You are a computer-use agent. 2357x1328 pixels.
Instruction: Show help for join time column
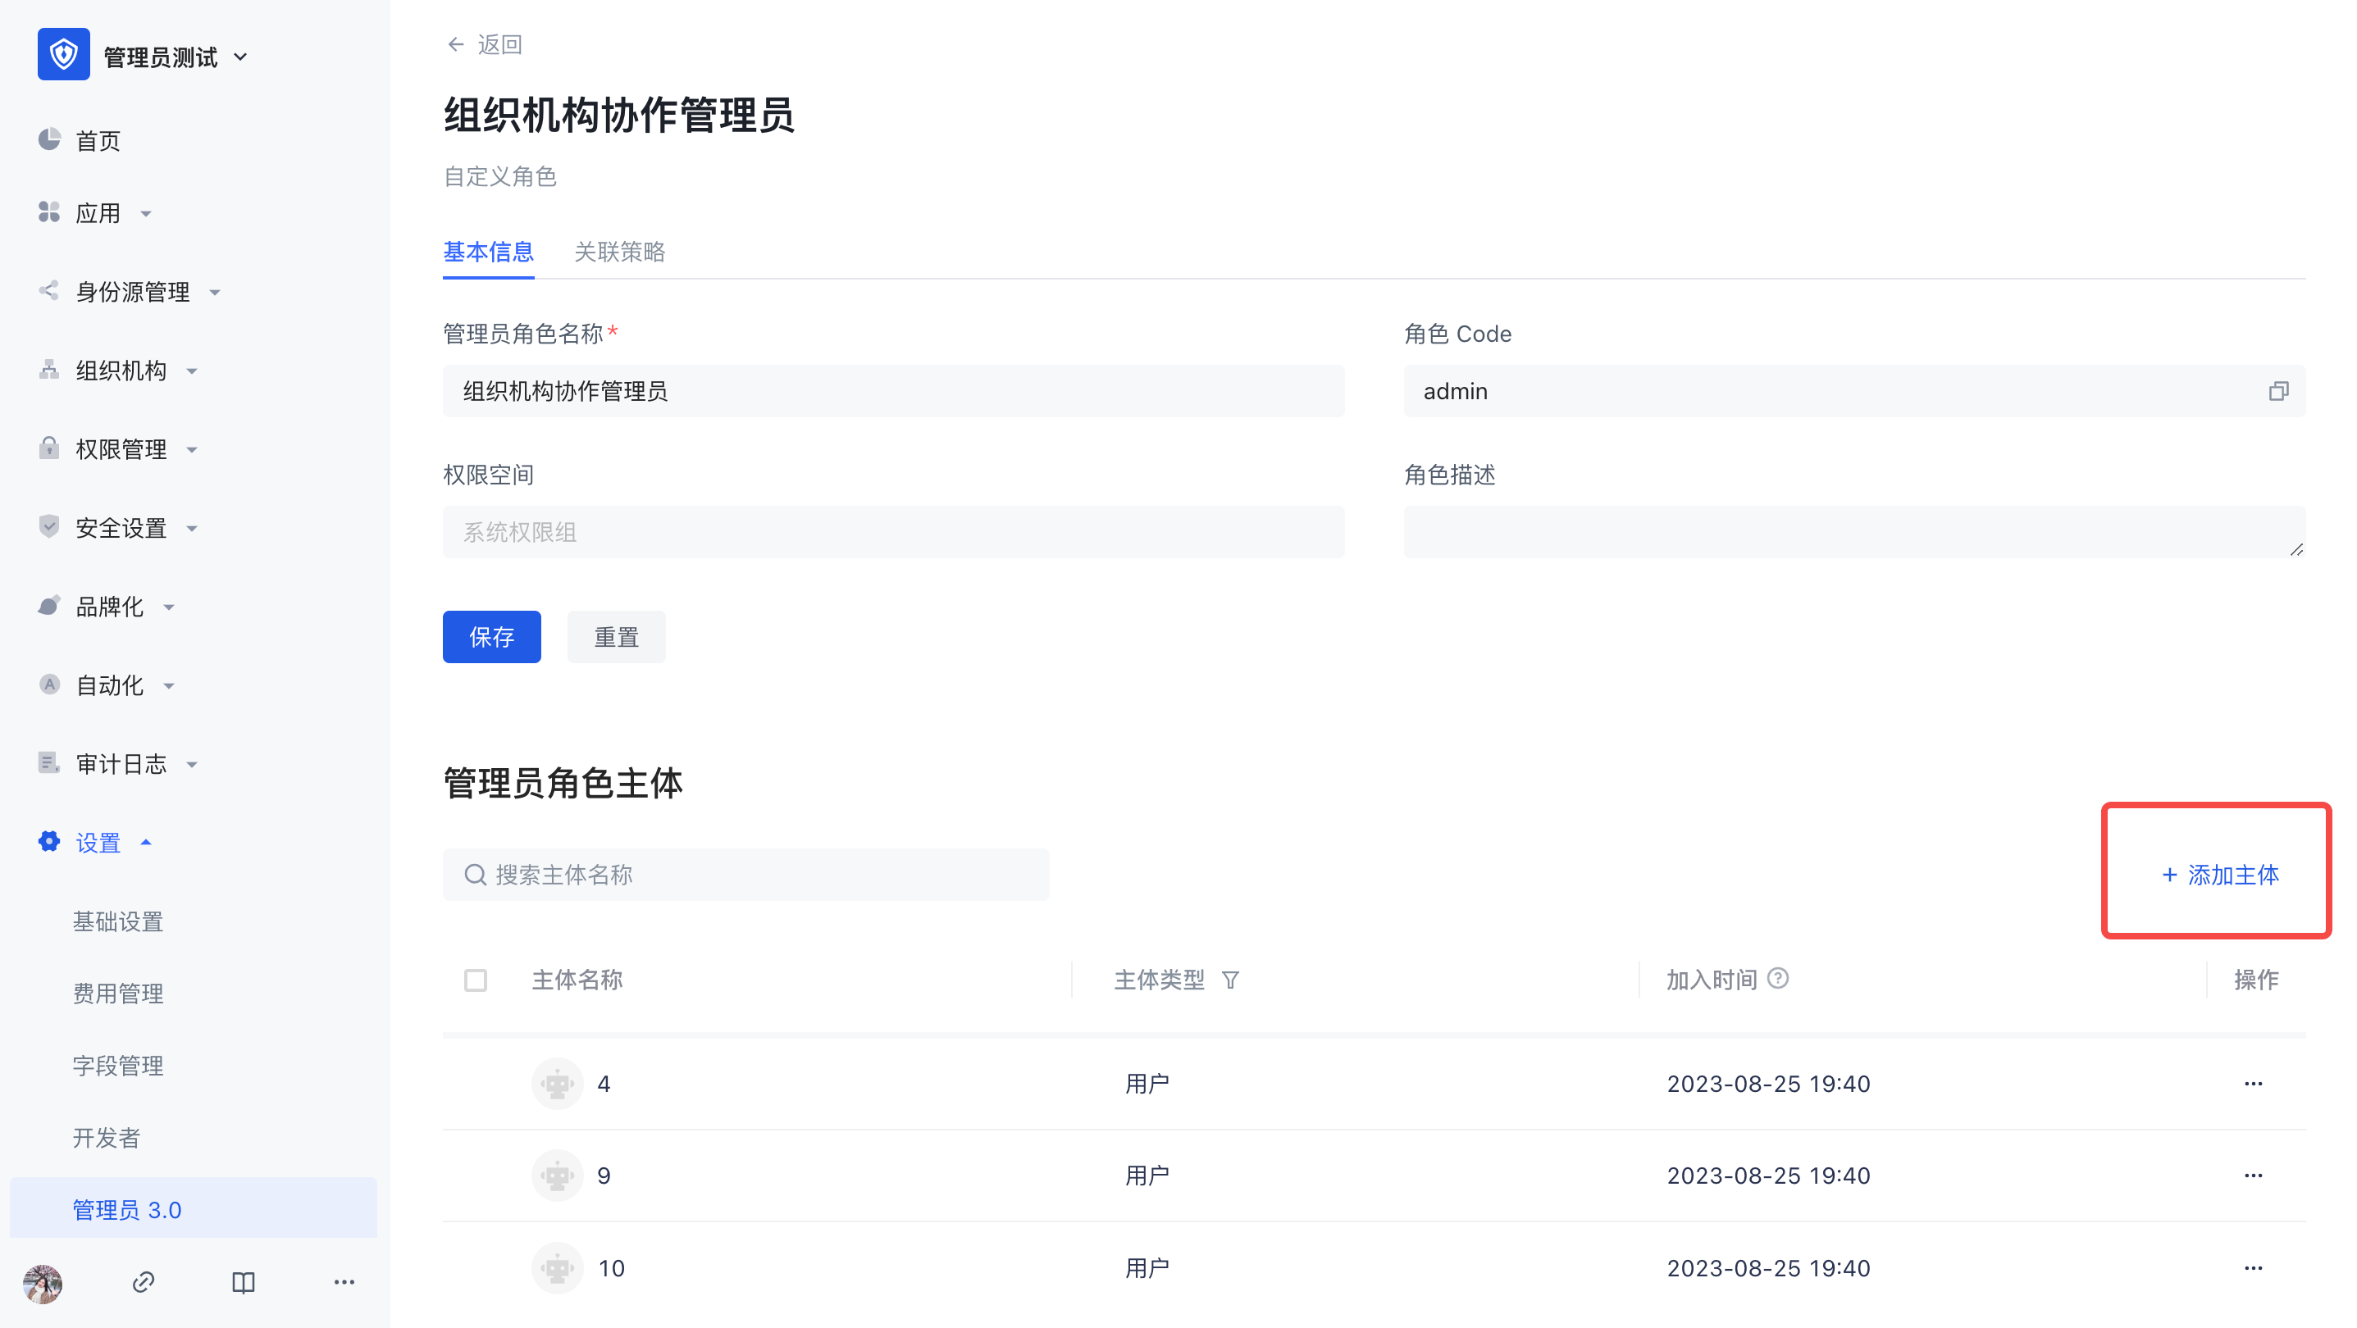[x=1778, y=979]
